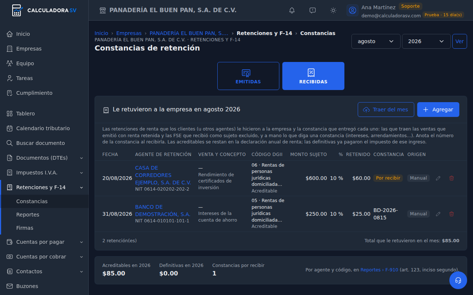This screenshot has height=295, width=473.
Task: Edit the CASA DE CORREDORES row pencil icon
Action: coord(438,178)
